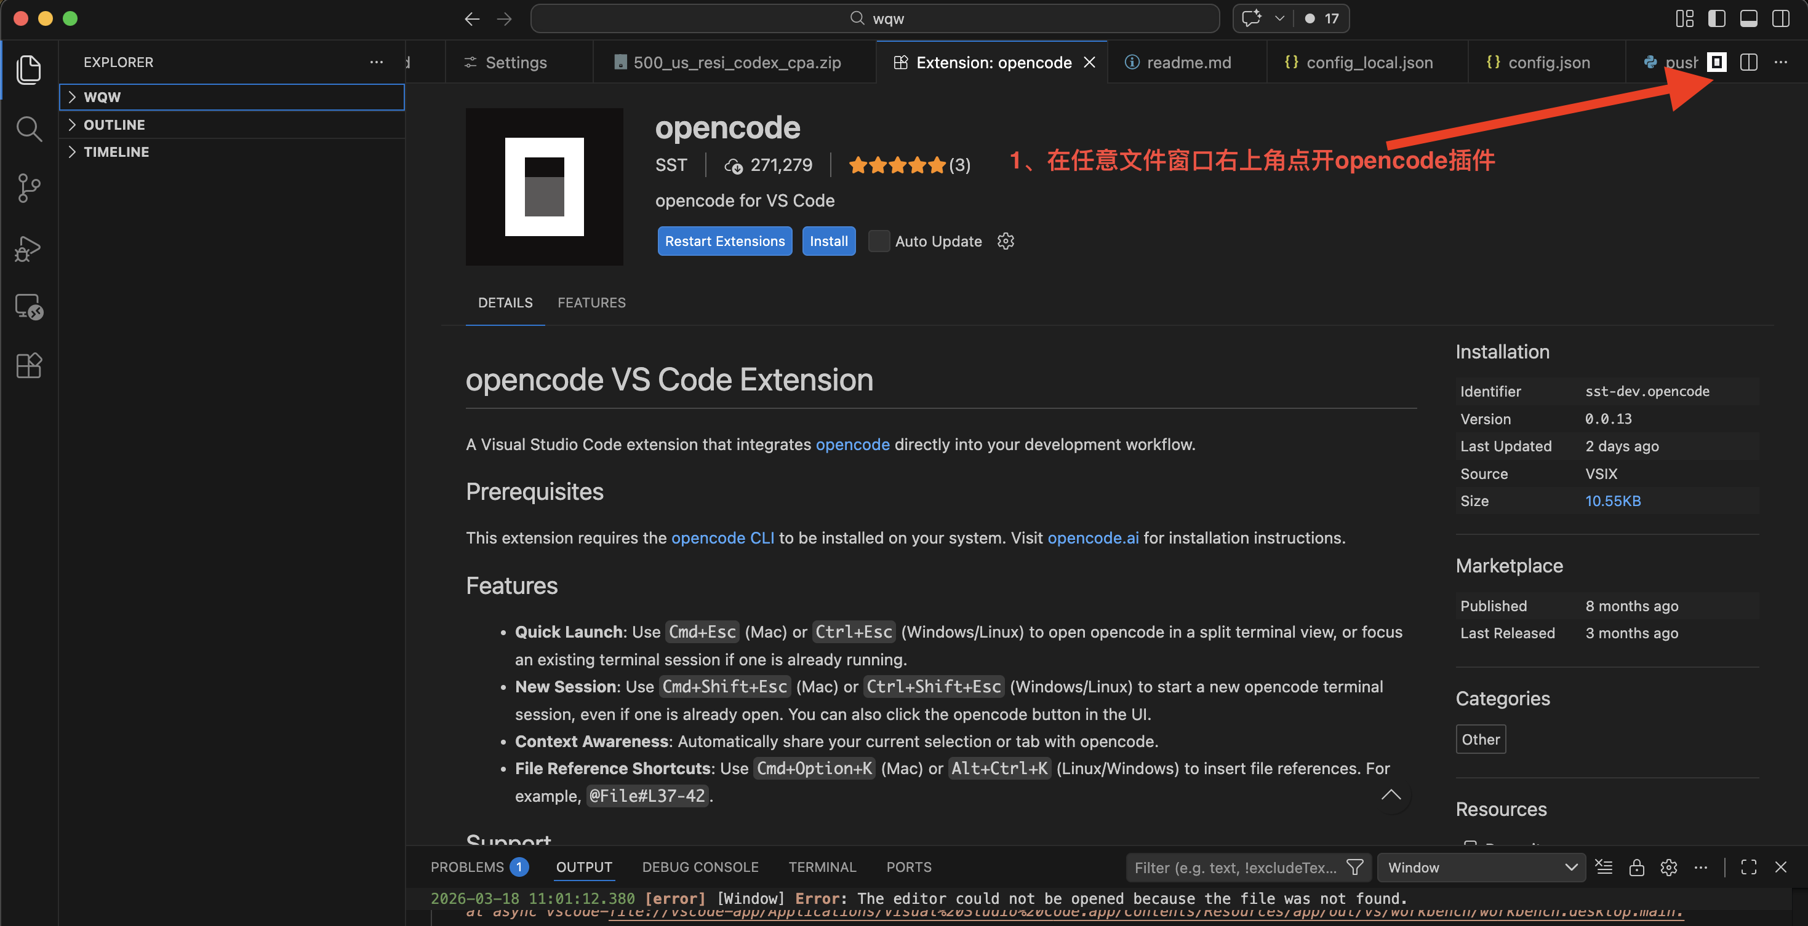This screenshot has width=1808, height=926.
Task: Switch to the FEATURES tab
Action: [x=591, y=303]
